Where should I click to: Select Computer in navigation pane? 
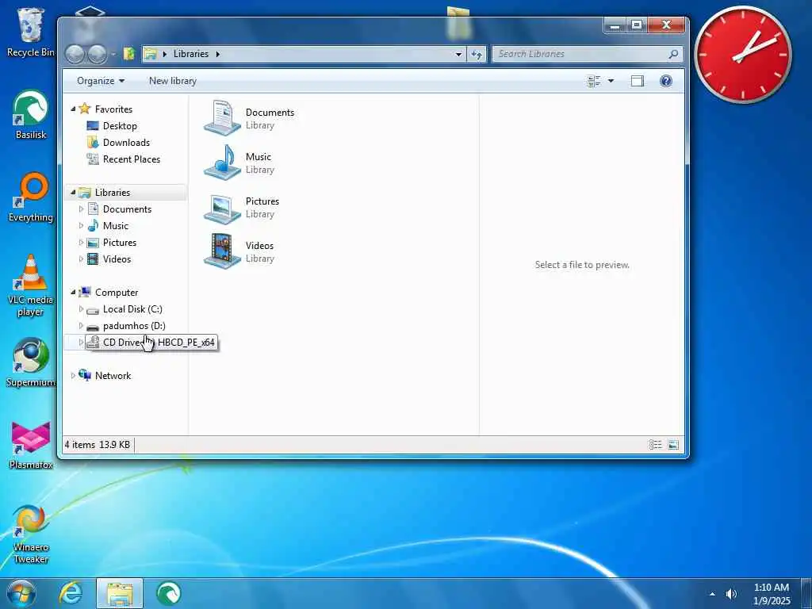click(x=117, y=293)
